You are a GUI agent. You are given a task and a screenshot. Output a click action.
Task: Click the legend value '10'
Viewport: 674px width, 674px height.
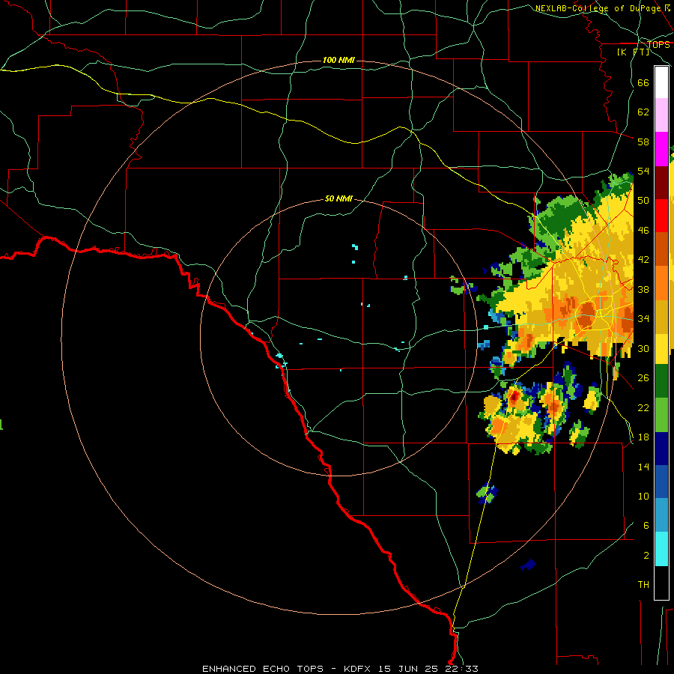[643, 497]
